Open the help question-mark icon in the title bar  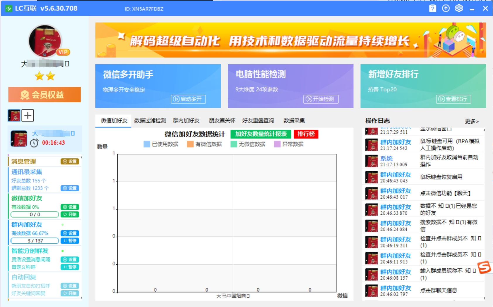432,8
